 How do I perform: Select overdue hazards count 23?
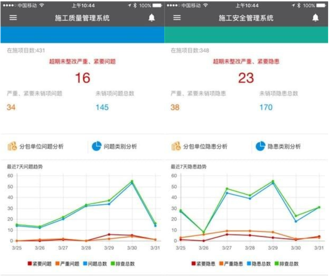[x=246, y=78]
